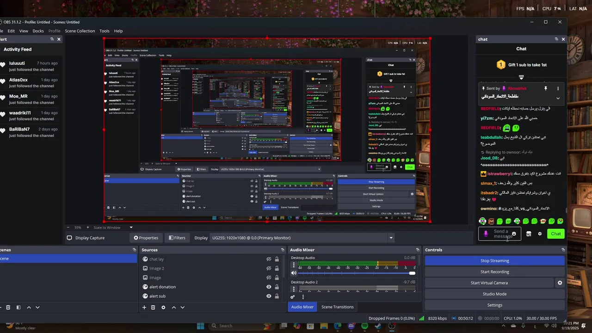Switch to Audio Mixer tab
This screenshot has width=592, height=333.
click(x=302, y=307)
